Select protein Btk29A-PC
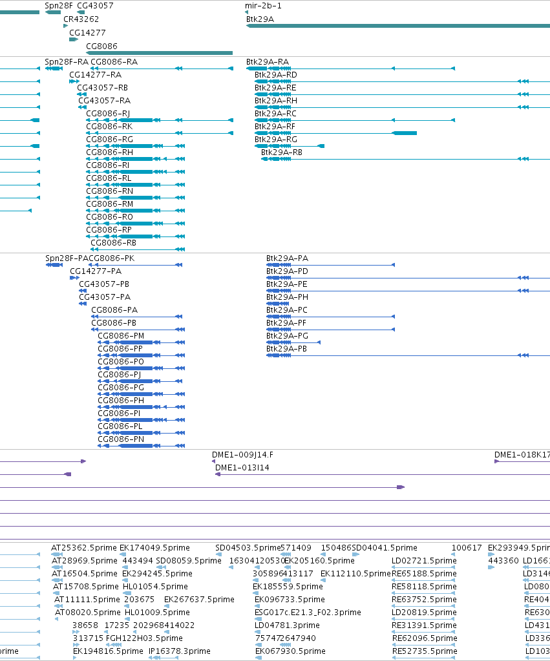Viewport: 550px width, 661px height. point(287,310)
